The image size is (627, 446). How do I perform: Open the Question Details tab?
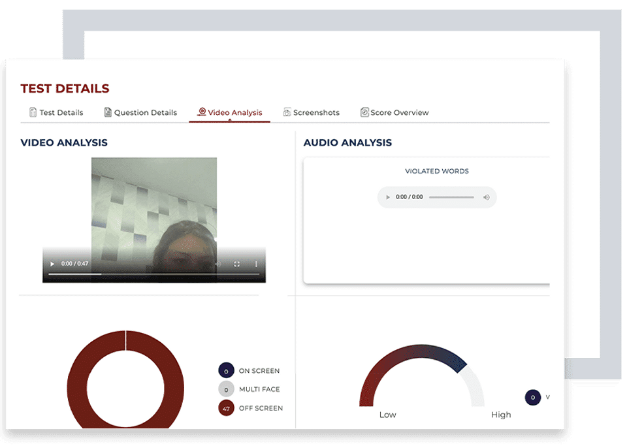(140, 112)
